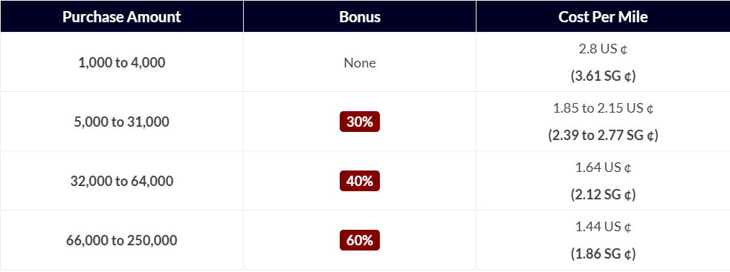Select the 40% bonus badge

(359, 181)
